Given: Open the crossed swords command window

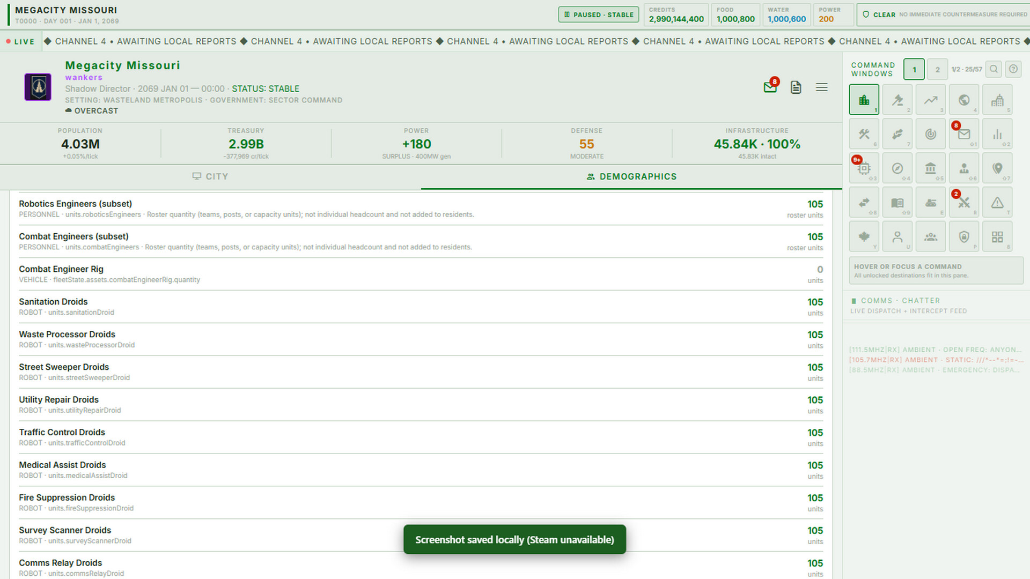Looking at the screenshot, I should (963, 203).
